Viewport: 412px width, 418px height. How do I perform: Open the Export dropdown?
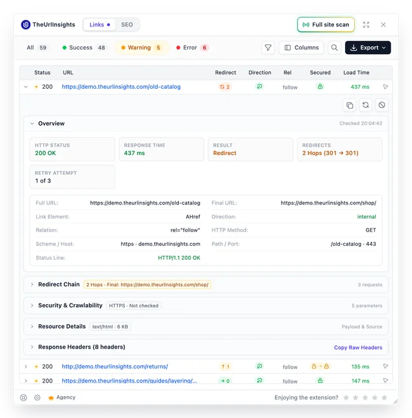(368, 48)
